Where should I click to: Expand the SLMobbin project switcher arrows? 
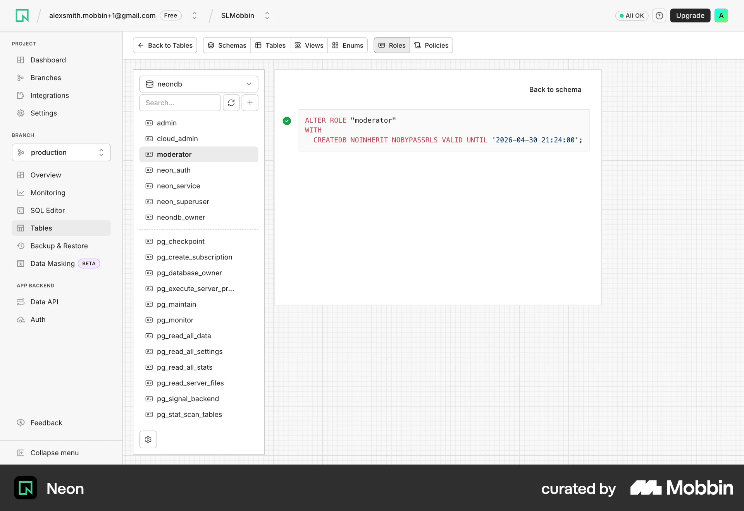coord(267,15)
